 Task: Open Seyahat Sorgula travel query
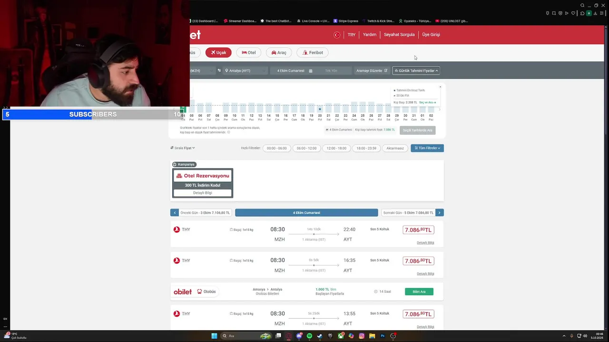pos(399,35)
